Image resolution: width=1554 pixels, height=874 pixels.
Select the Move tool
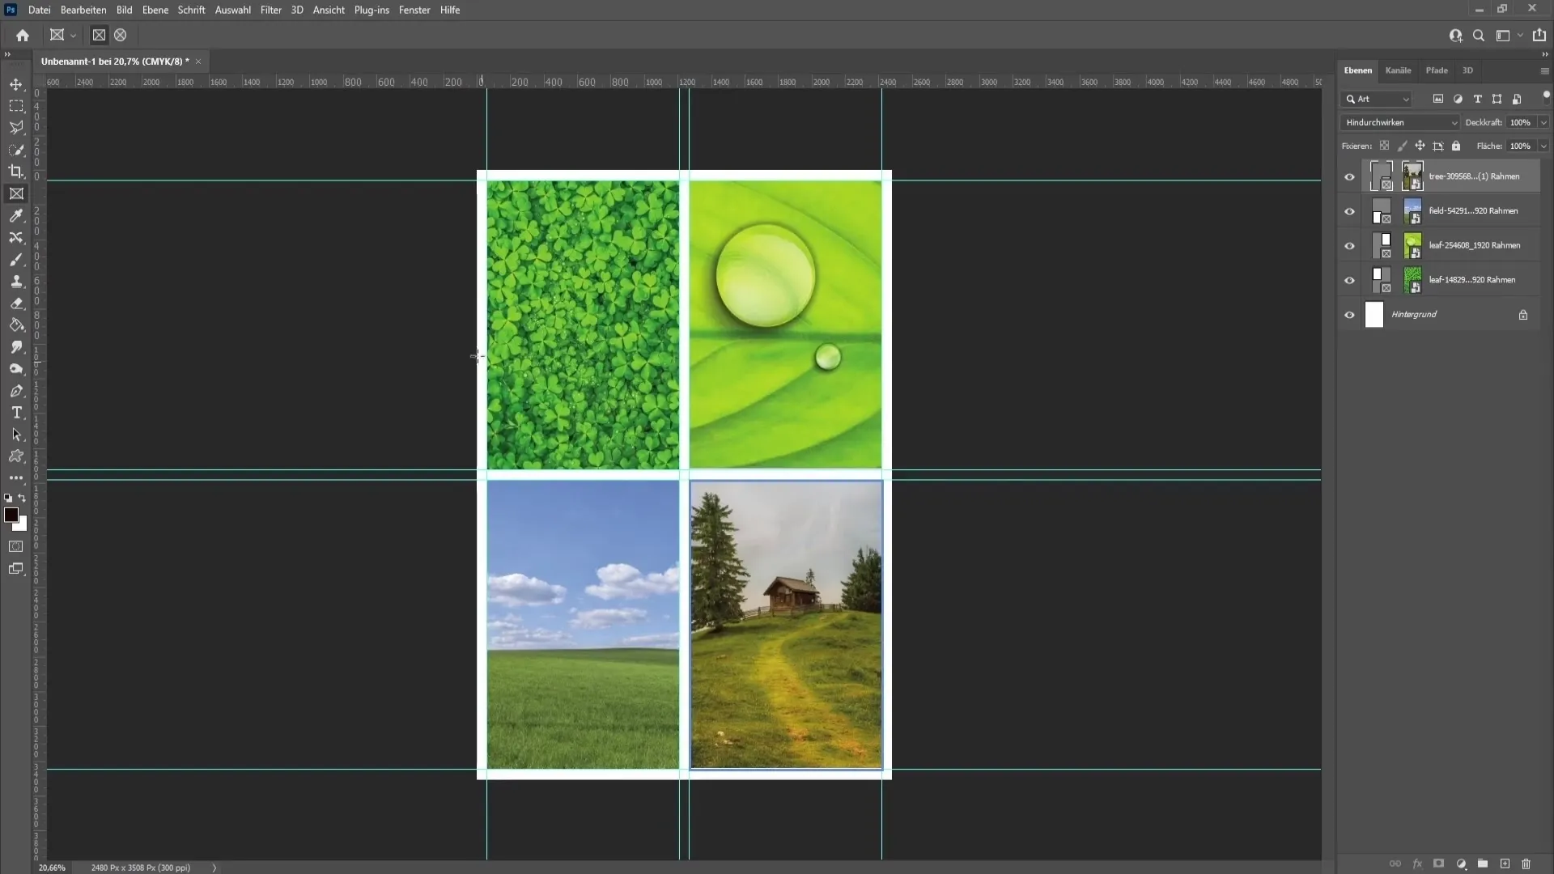point(16,84)
